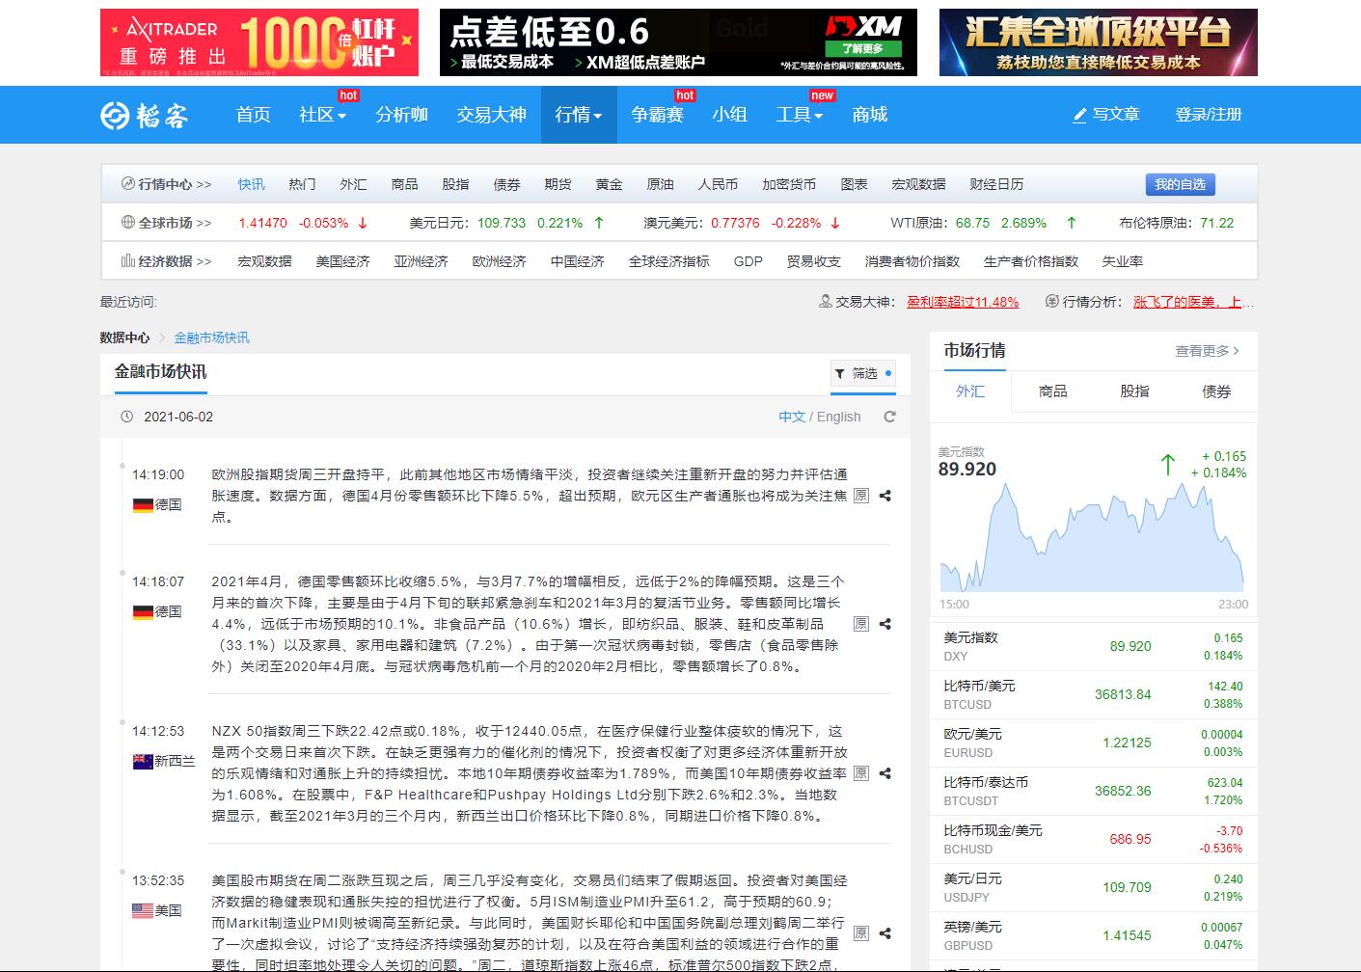Expand the 社区 dropdown menu
Image resolution: width=1361 pixels, height=972 pixels.
(x=322, y=115)
